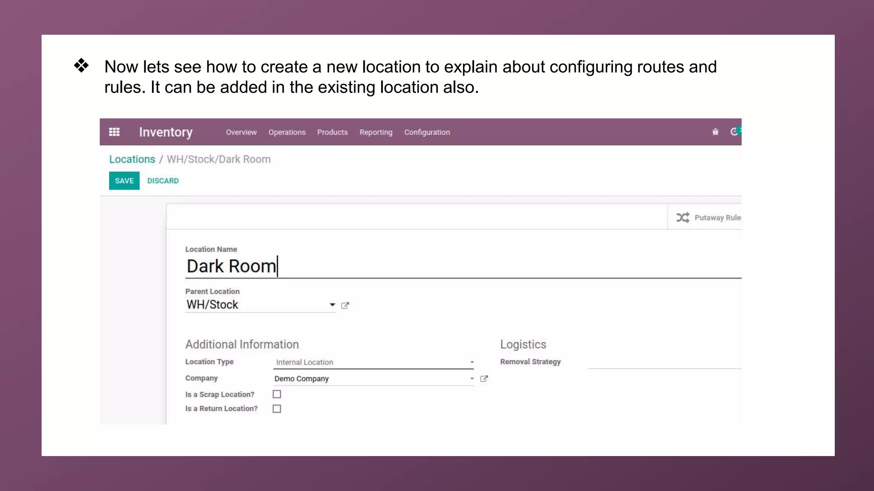Click the activities clock icon
This screenshot has height=491, width=874.
click(734, 132)
